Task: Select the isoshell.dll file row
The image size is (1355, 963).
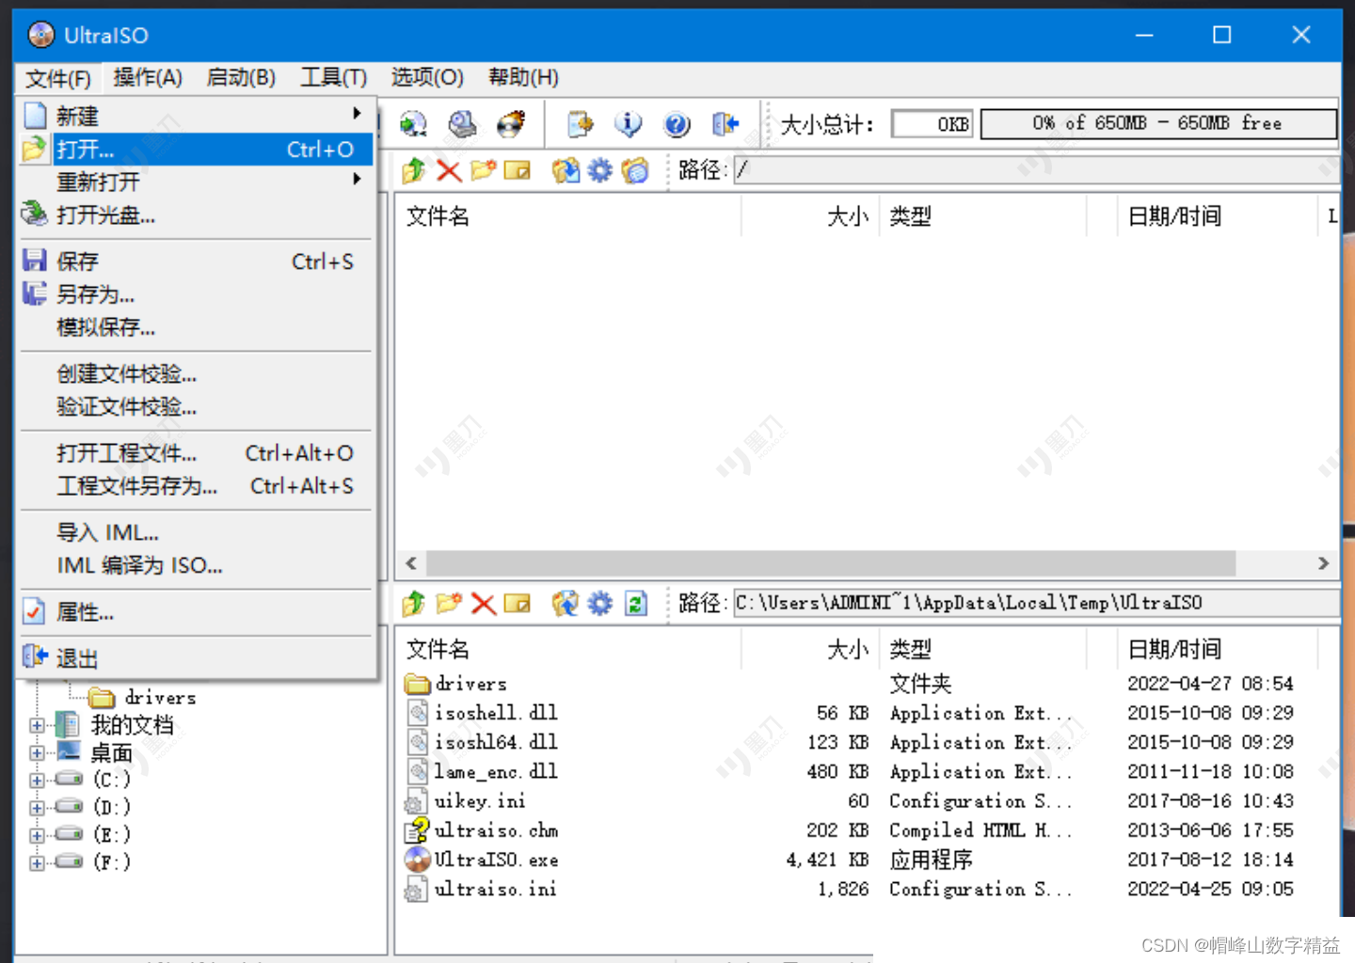Action: tap(851, 713)
